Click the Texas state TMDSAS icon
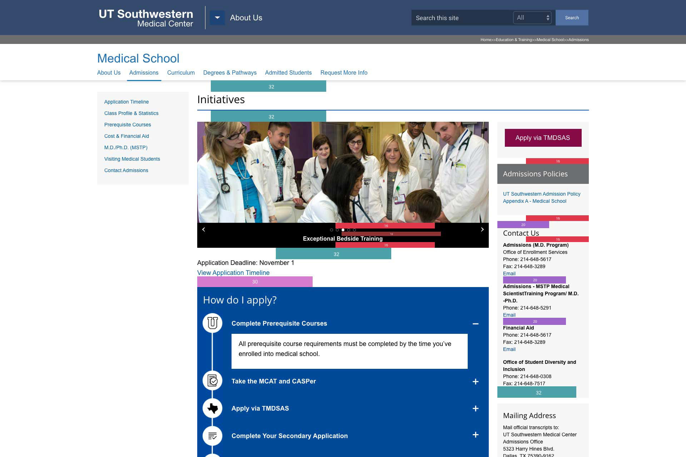686x457 pixels. [x=213, y=408]
